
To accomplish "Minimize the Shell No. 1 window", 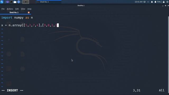I will 163,6.
